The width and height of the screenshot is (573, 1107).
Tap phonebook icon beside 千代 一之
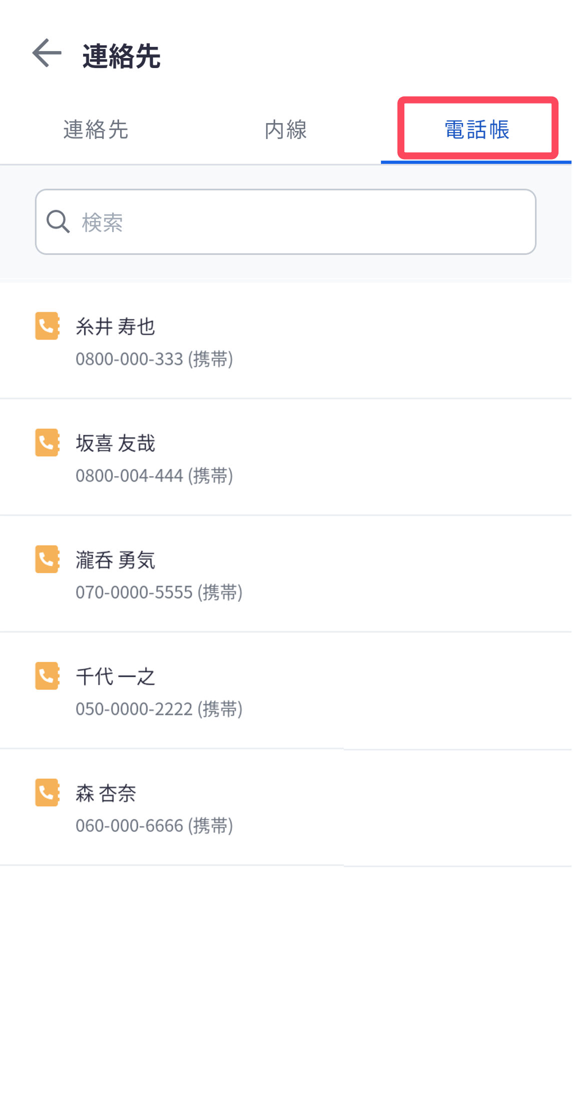[48, 676]
